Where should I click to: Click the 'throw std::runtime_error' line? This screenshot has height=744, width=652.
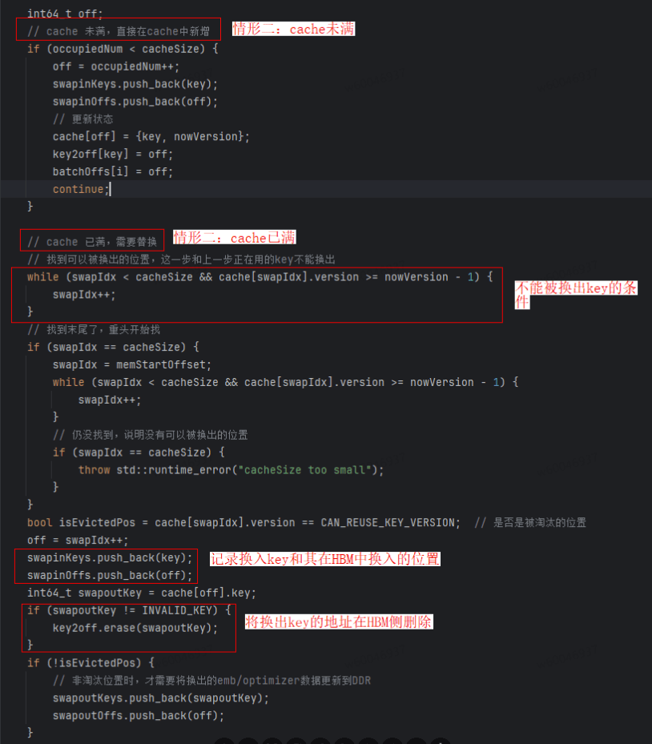(x=231, y=470)
